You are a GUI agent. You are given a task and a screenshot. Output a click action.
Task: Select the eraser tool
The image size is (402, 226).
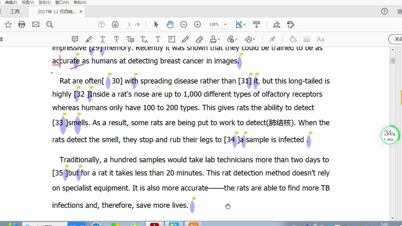199,39
